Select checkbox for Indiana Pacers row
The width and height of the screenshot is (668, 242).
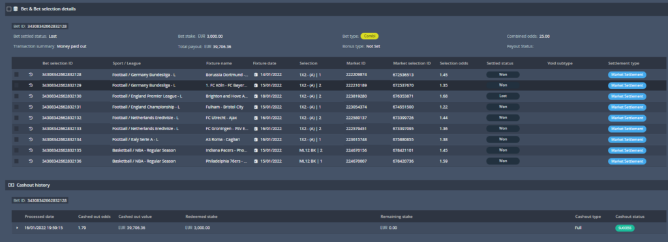click(x=16, y=150)
